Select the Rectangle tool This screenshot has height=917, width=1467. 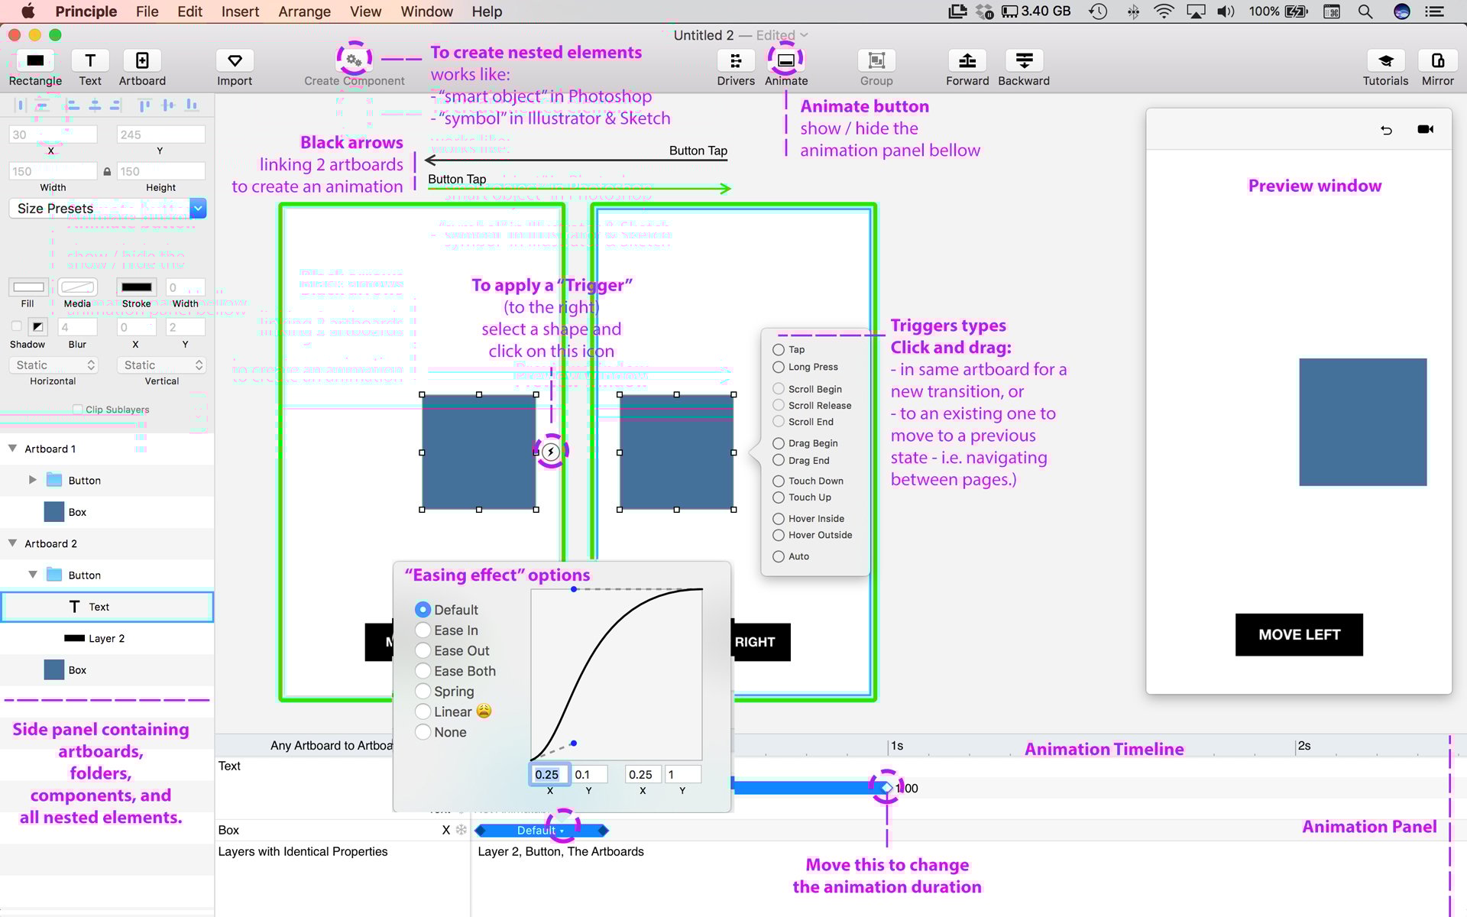click(x=34, y=61)
